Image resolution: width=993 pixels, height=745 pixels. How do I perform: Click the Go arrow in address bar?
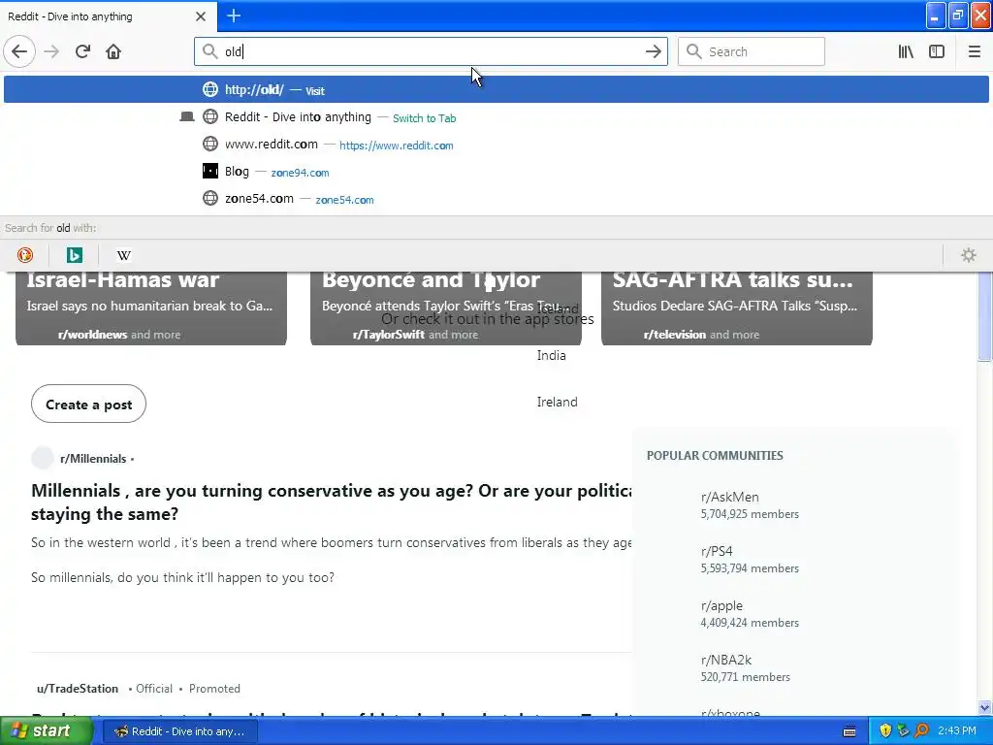tap(653, 51)
